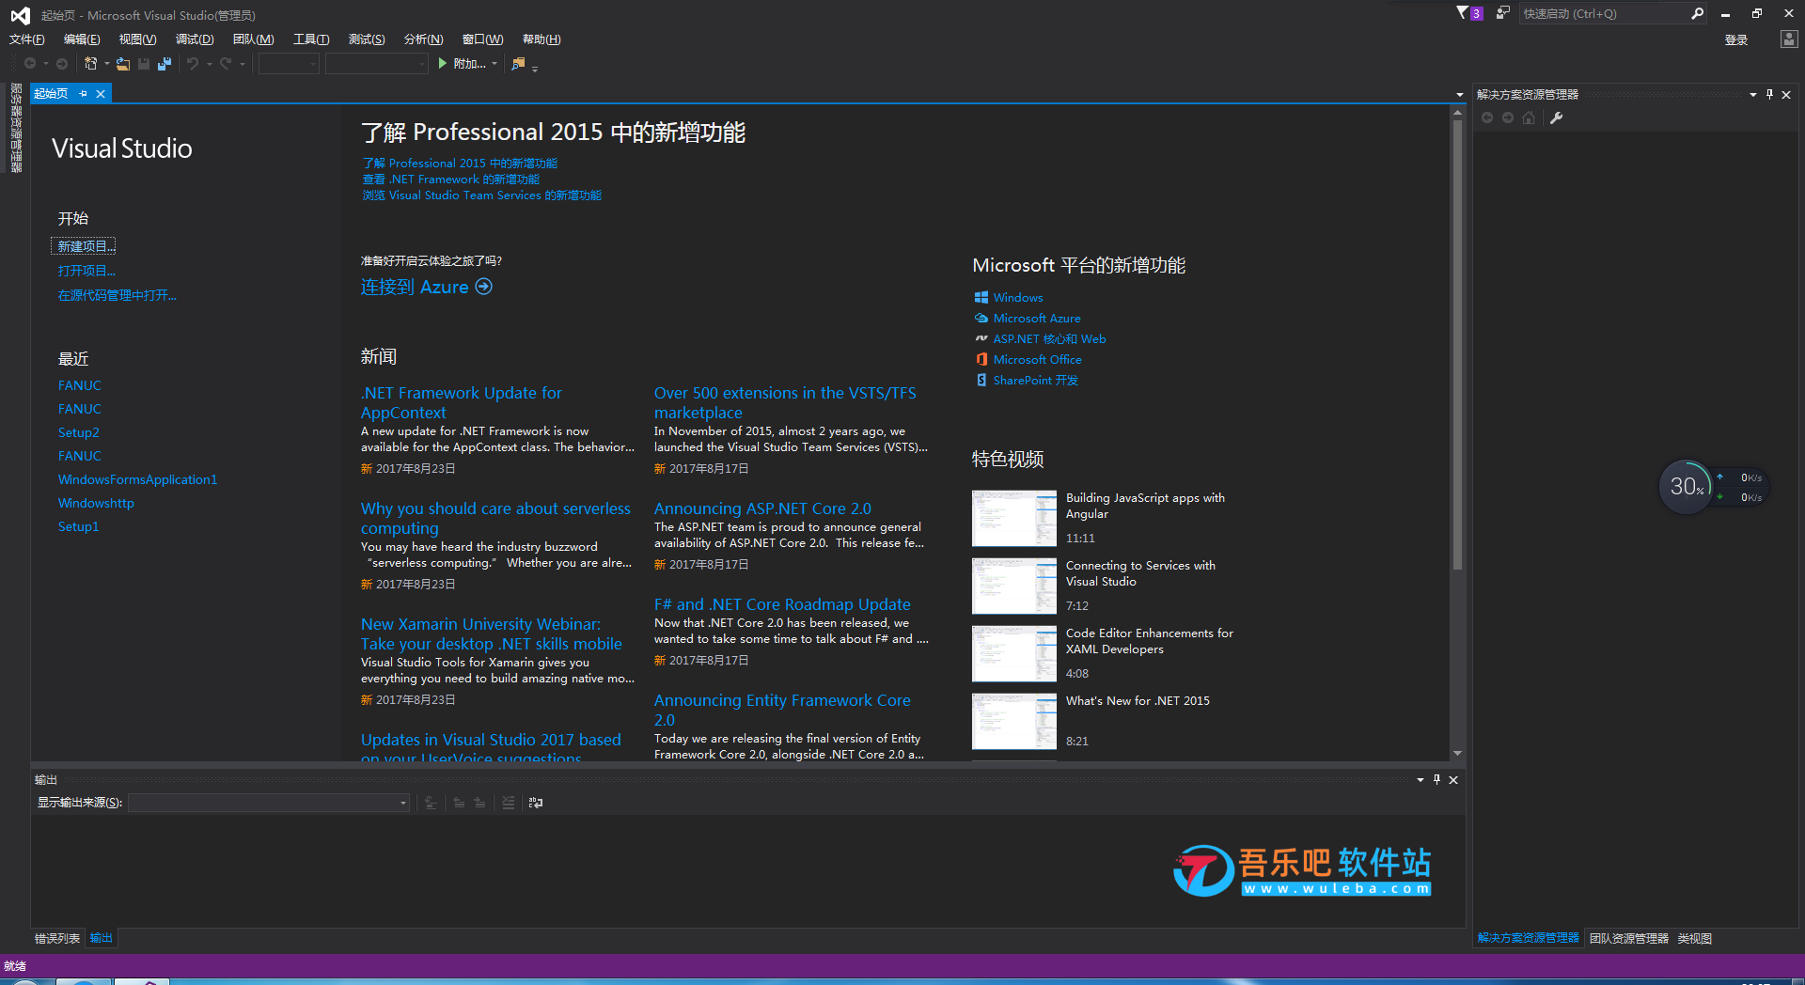The width and height of the screenshot is (1805, 985).
Task: Expand the New Project icon dropdown arrow
Action: click(x=106, y=64)
